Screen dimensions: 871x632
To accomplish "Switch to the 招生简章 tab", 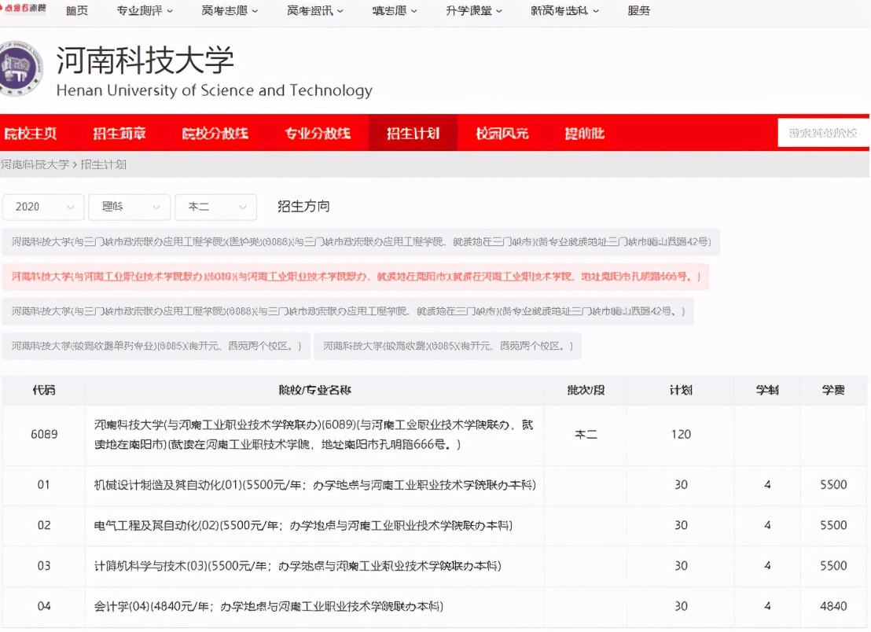I will [121, 132].
